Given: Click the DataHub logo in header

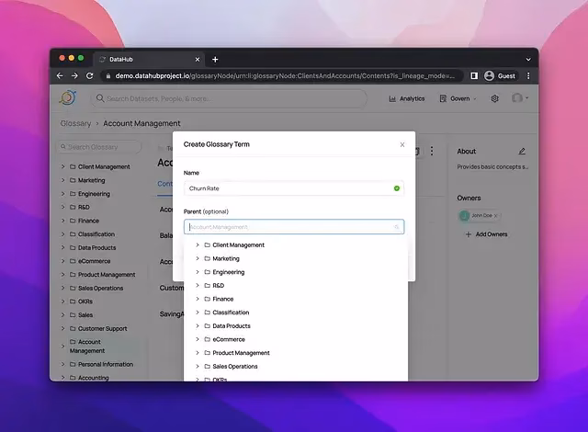Looking at the screenshot, I should pos(67,98).
